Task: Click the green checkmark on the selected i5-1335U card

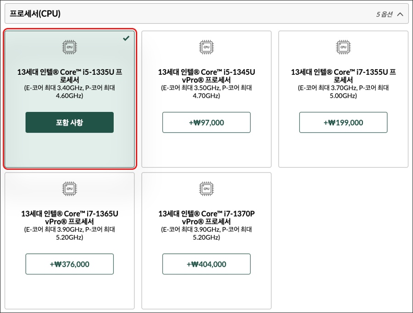Action: (126, 39)
